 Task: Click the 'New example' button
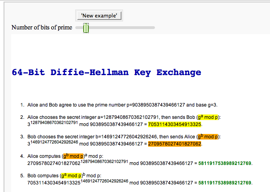[99, 16]
